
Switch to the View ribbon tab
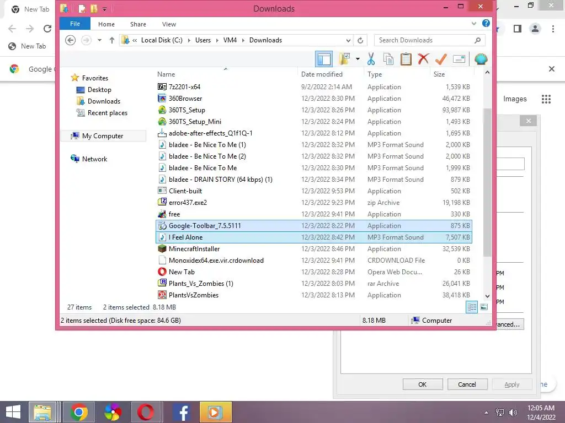point(169,24)
